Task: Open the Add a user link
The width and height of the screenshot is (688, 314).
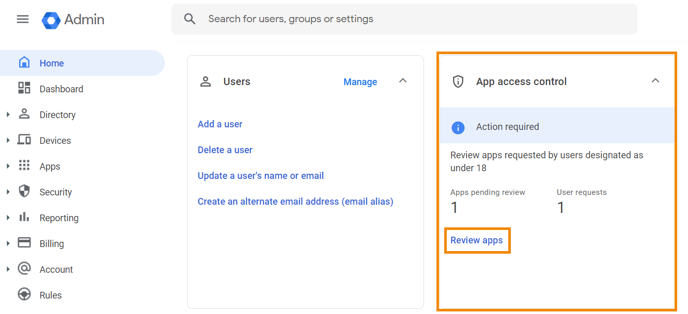Action: (220, 124)
